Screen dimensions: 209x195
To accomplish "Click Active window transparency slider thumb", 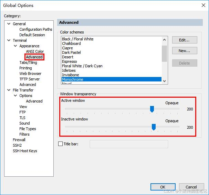I will point(152,109).
